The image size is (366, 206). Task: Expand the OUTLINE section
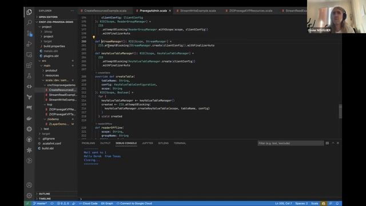pyautogui.click(x=45, y=194)
